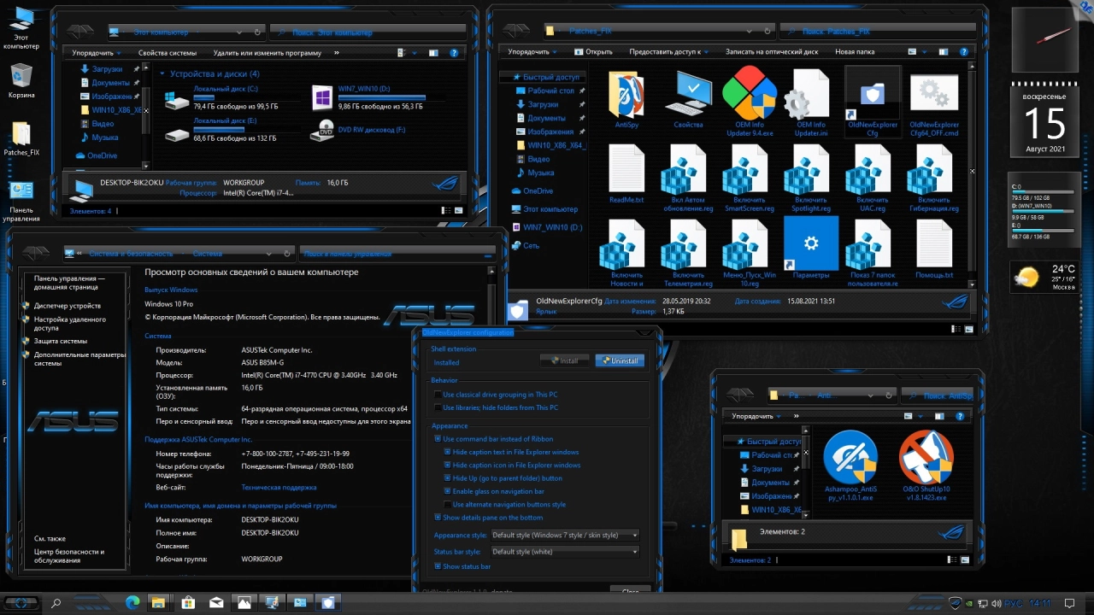Toggle Hide Up (go to parent folder) button
Image resolution: width=1094 pixels, height=615 pixels.
click(x=447, y=478)
